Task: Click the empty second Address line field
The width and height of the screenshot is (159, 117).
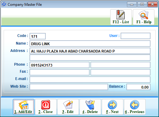Action: [90, 58]
